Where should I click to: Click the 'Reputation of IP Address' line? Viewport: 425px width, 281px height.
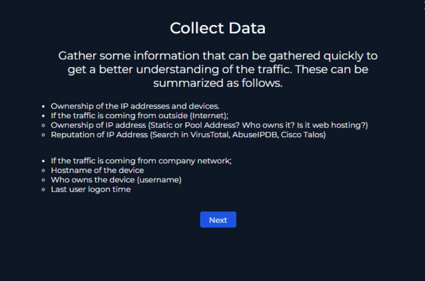click(188, 135)
